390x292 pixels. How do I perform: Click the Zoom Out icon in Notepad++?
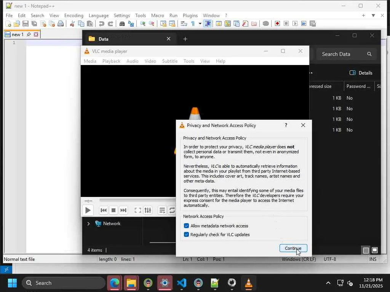[x=151, y=24]
